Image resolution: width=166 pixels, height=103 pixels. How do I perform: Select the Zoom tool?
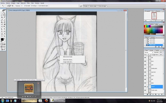[4, 36]
